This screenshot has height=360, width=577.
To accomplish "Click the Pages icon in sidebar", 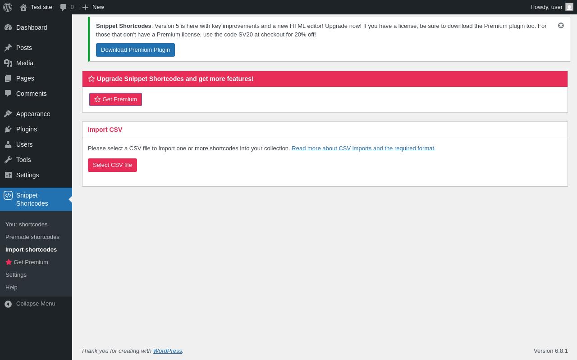I will click(8, 78).
